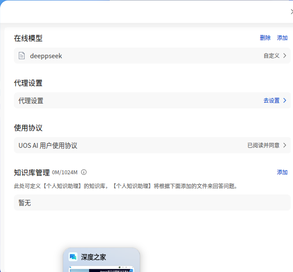
Task: Click the 删除 link for online models
Action: (x=265, y=38)
